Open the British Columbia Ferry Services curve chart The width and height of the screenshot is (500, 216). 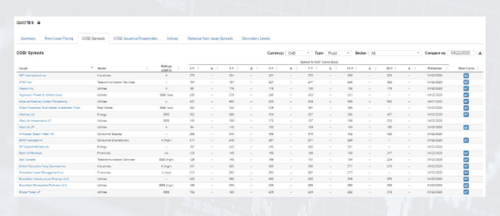click(466, 166)
